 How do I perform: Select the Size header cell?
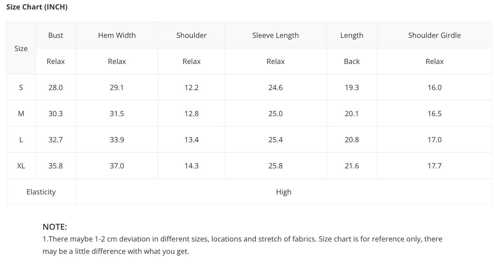pyautogui.click(x=21, y=48)
